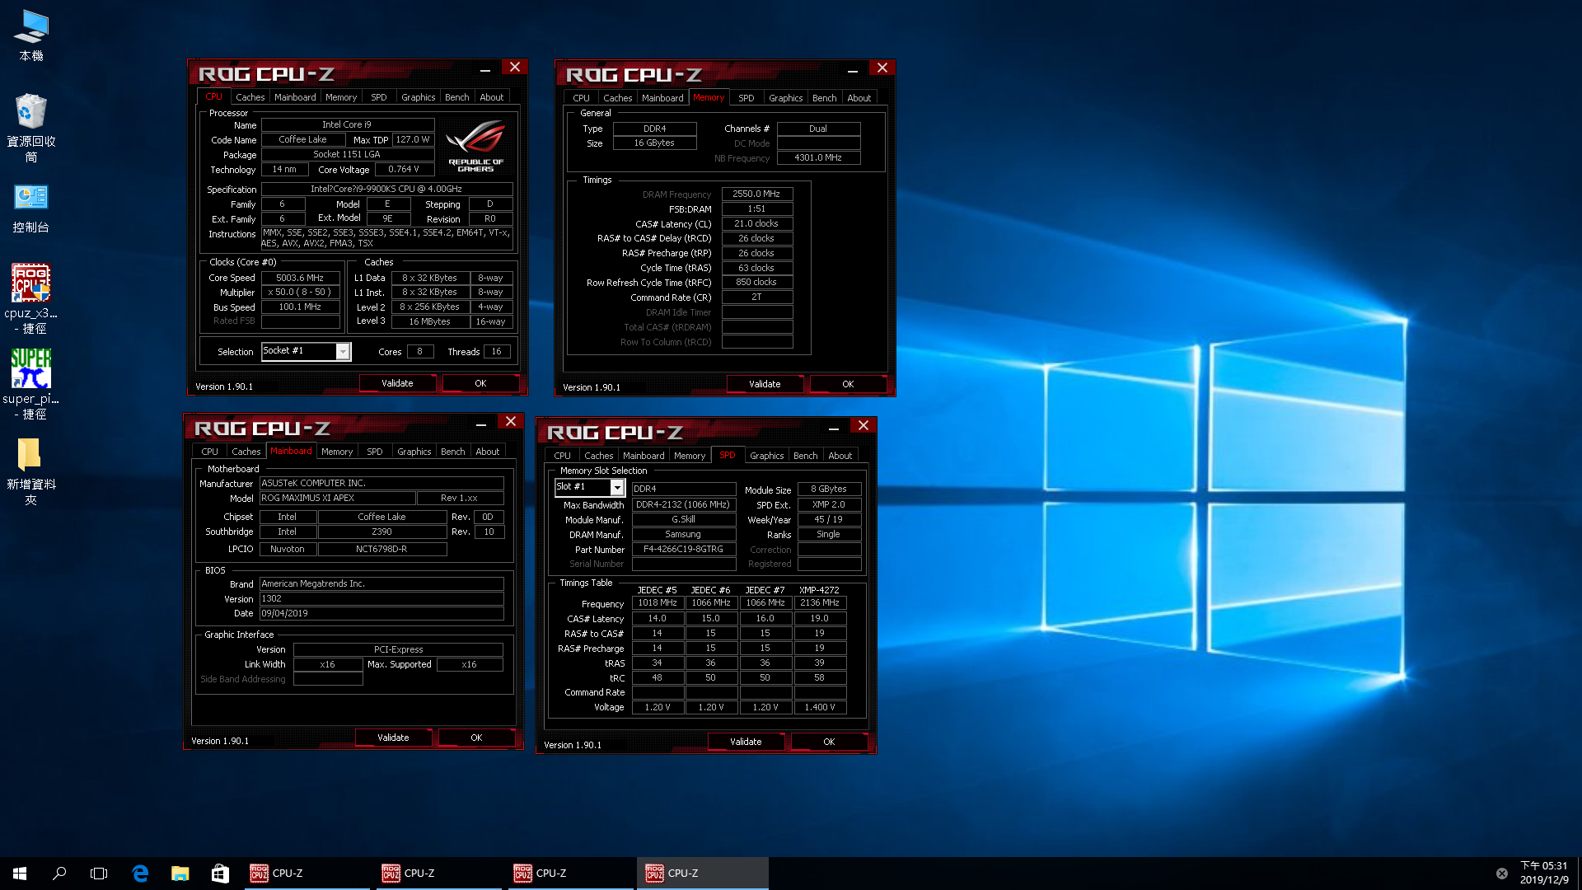1582x890 pixels.
Task: Switch to the fourth CPU-Z taskbar entry
Action: (x=703, y=874)
